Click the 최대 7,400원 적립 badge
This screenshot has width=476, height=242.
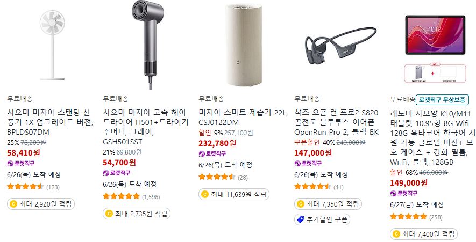click(423, 234)
